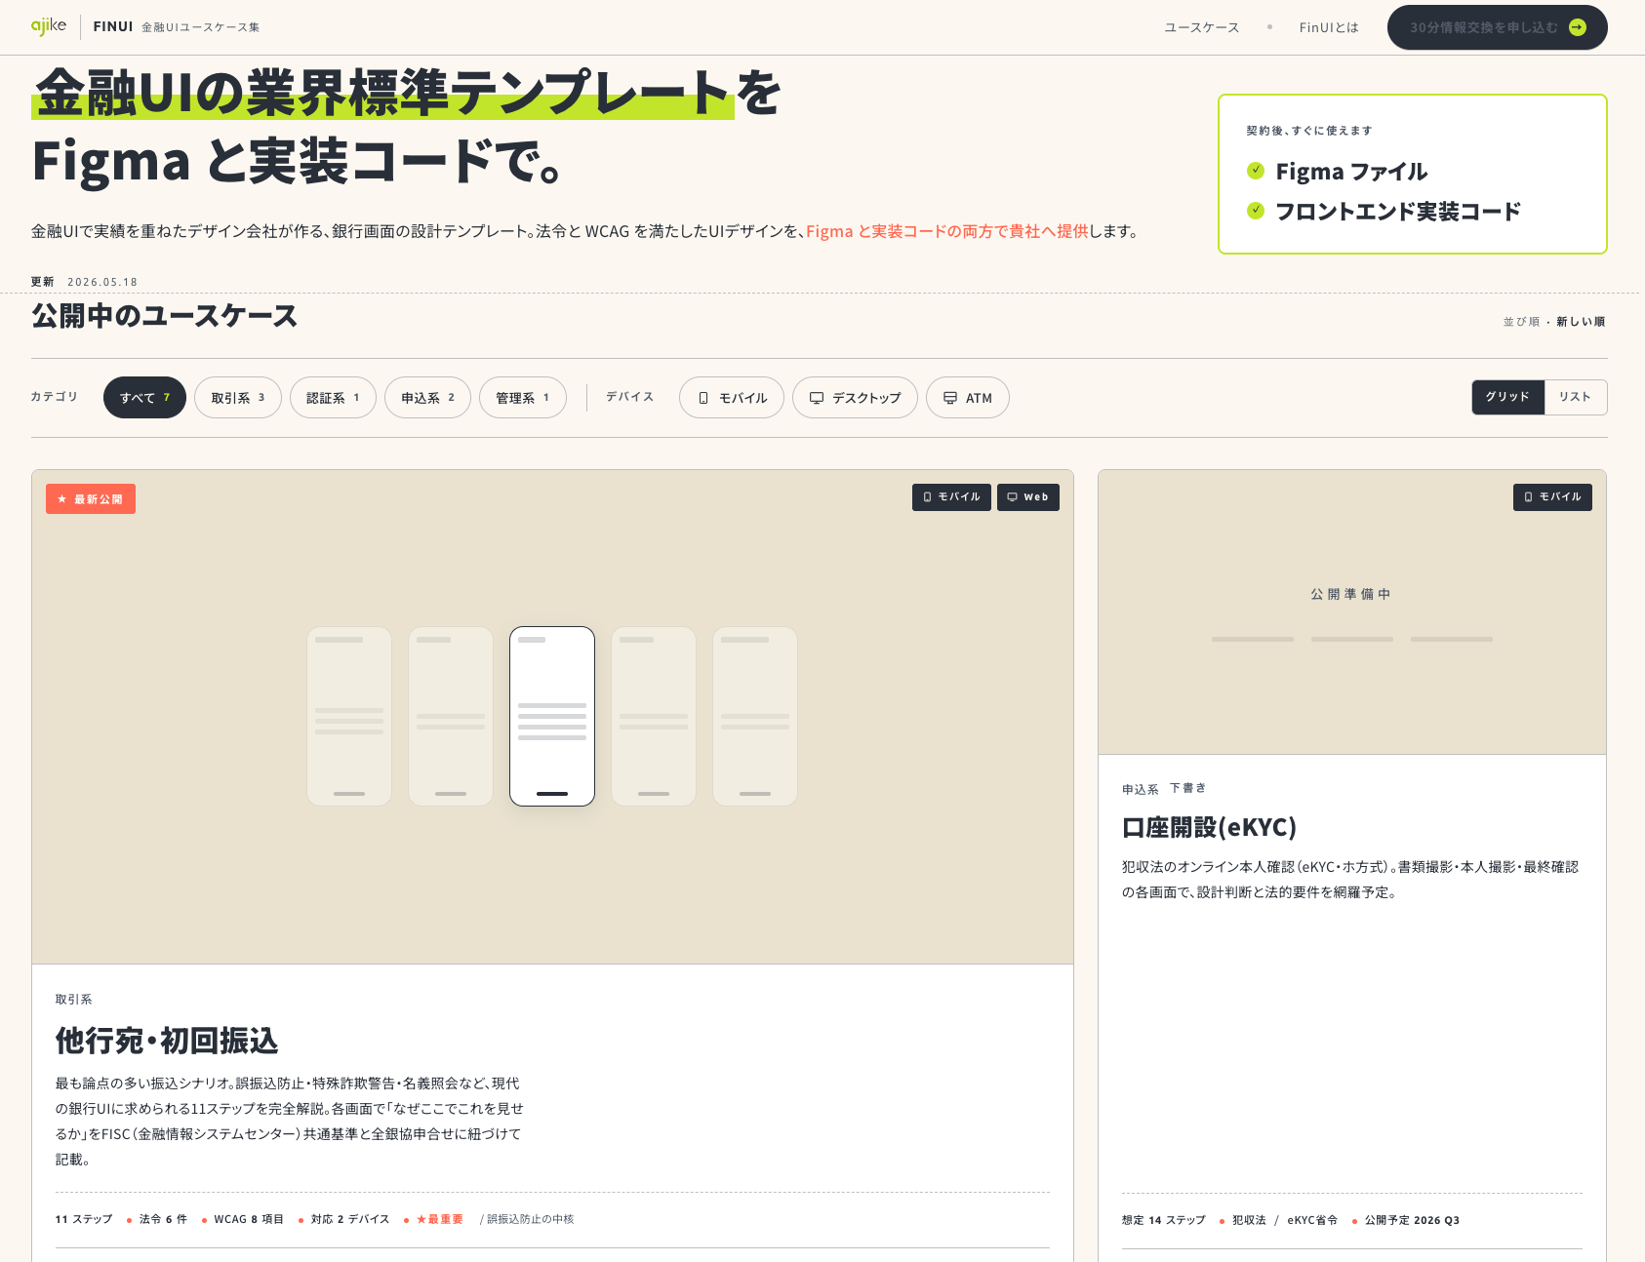The width and height of the screenshot is (1645, 1262).
Task: Switch to リスト view
Action: (1575, 397)
